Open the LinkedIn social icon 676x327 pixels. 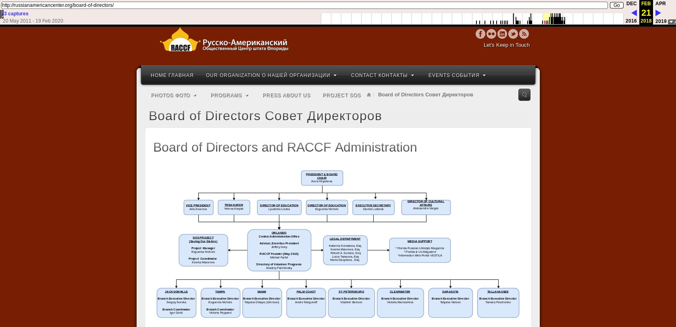[x=502, y=34]
